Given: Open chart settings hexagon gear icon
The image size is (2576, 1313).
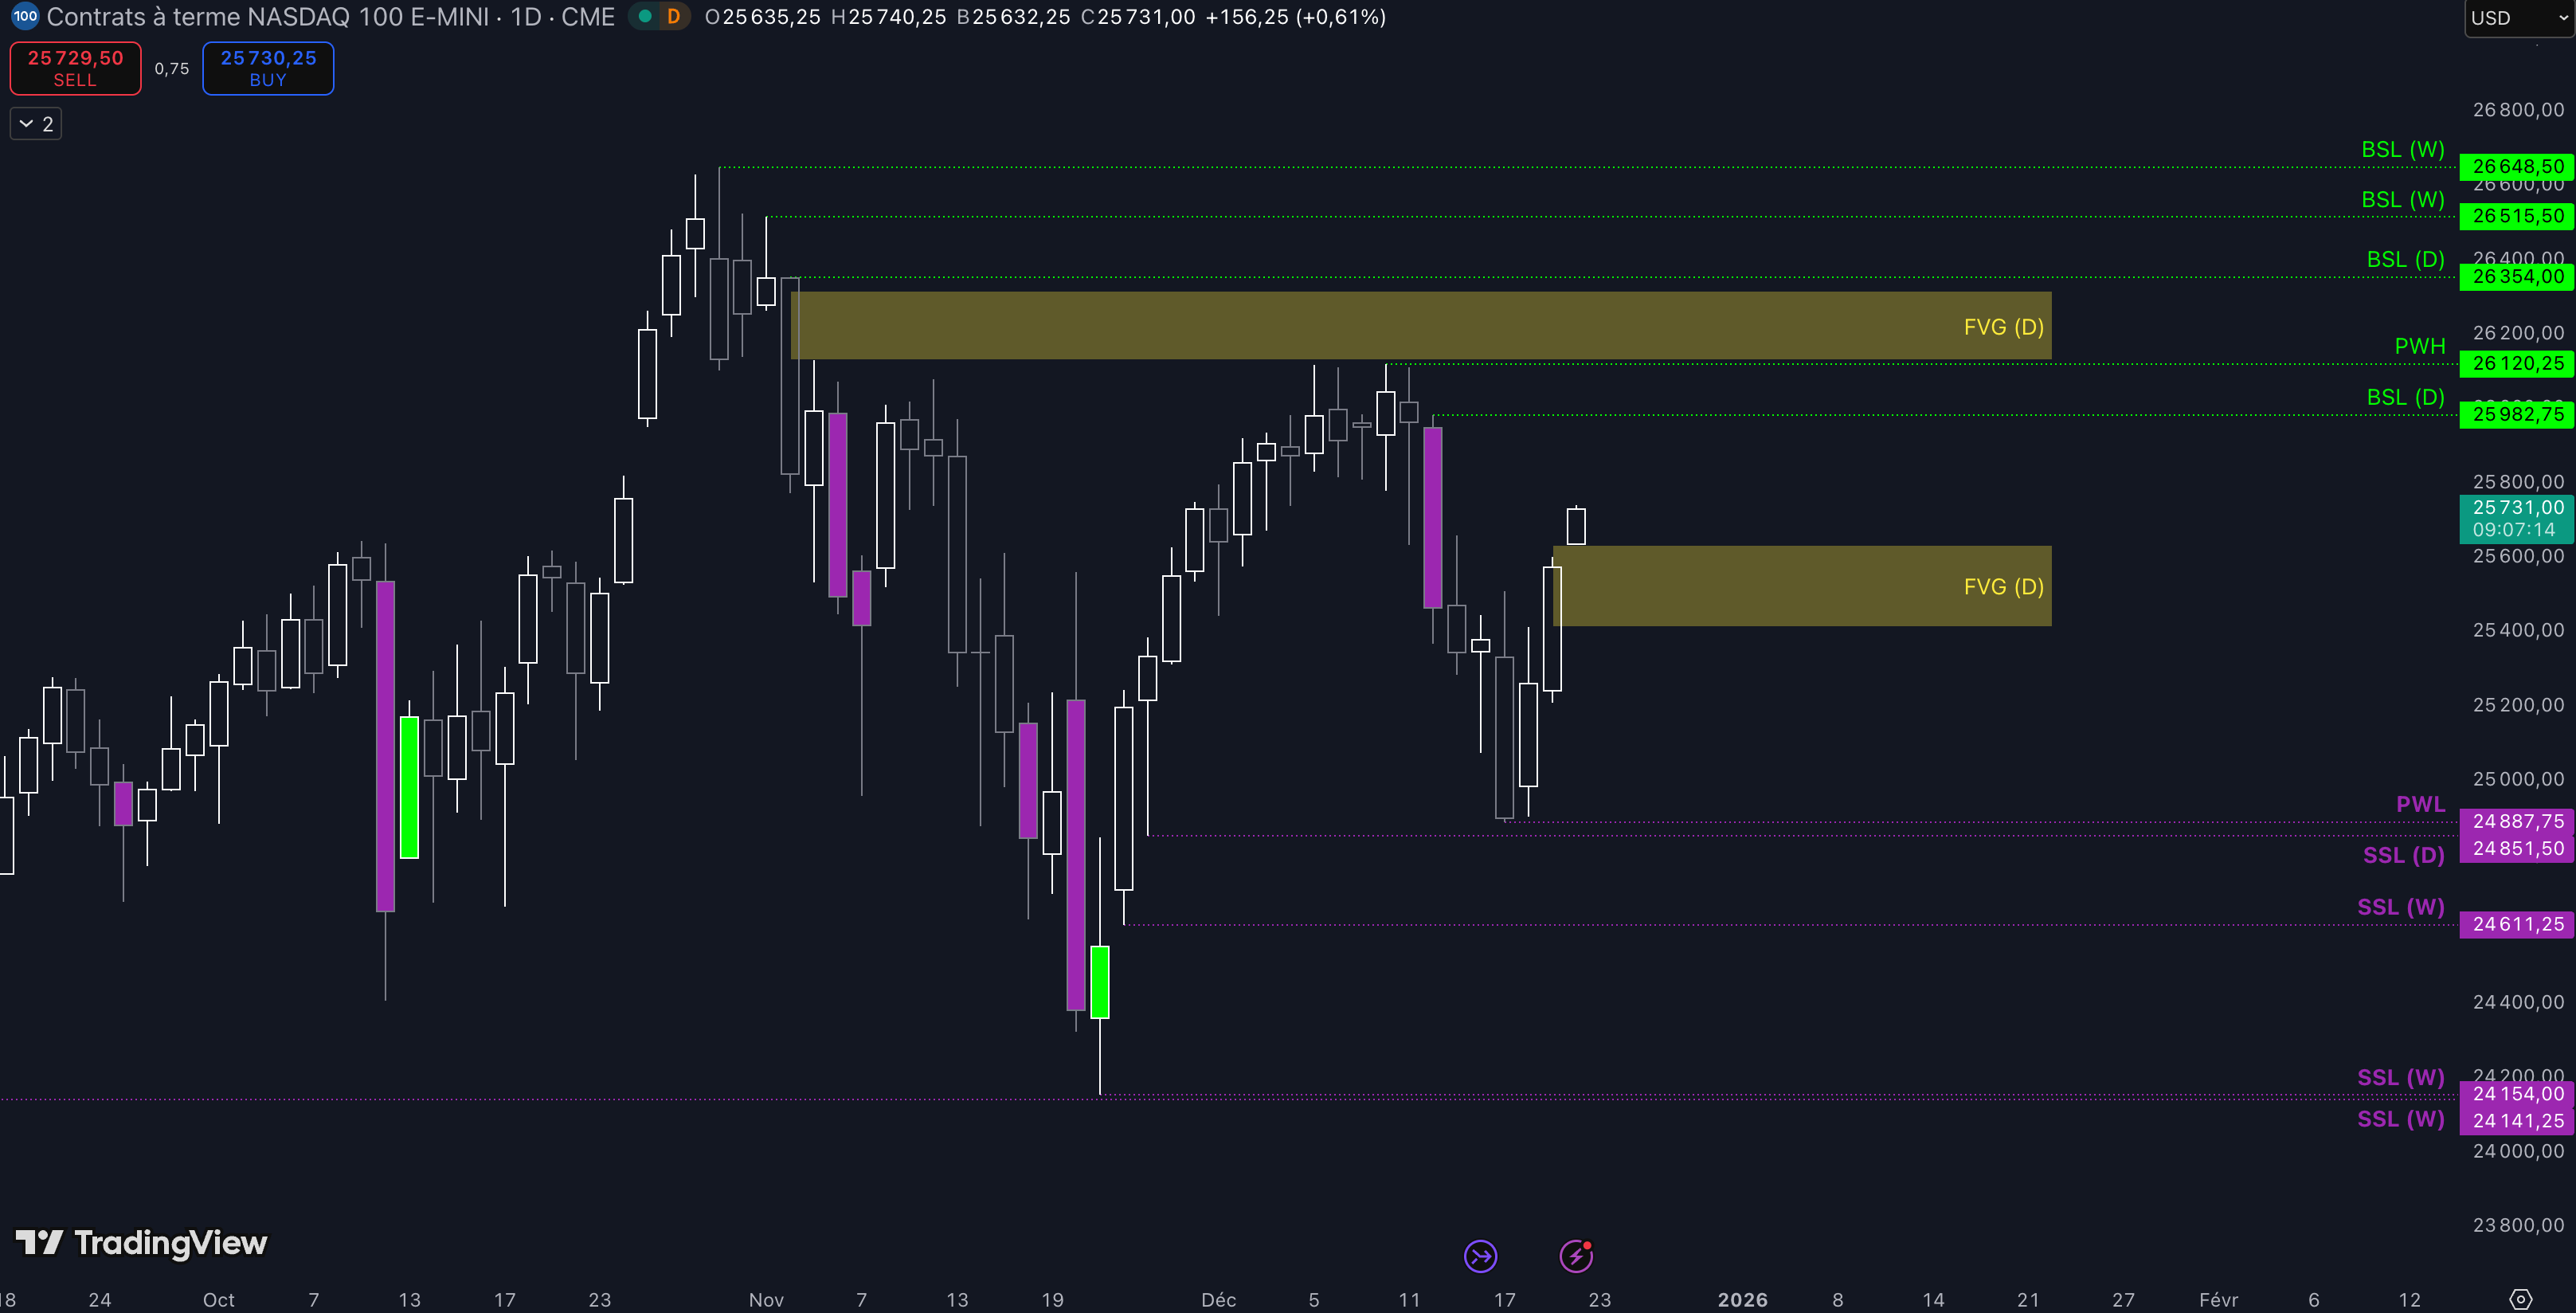Looking at the screenshot, I should click(x=2521, y=1299).
